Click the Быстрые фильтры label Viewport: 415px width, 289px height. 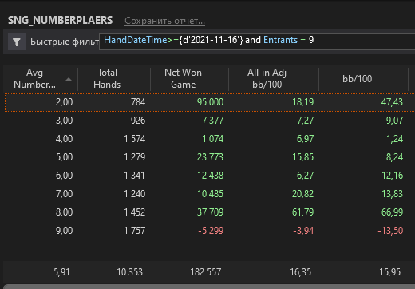(65, 42)
